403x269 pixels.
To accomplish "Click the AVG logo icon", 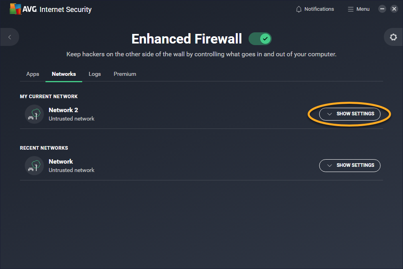I will click(16, 9).
